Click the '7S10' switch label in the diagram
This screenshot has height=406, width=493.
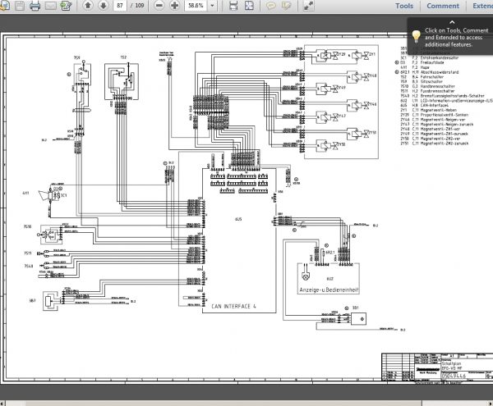[x=27, y=226]
